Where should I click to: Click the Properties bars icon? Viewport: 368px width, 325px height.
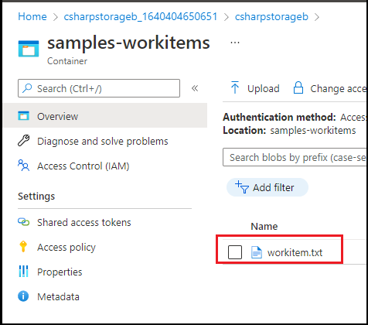pos(23,272)
